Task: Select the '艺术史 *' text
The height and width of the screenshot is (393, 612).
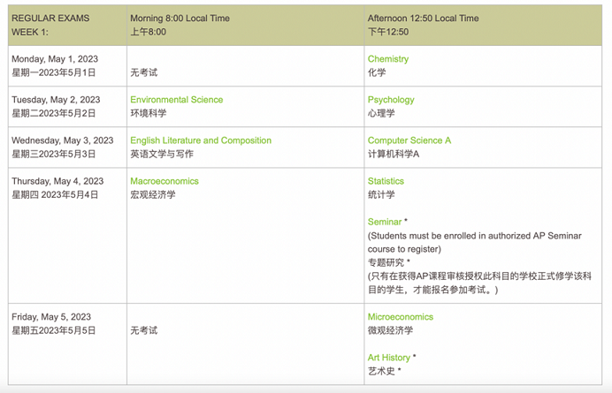Action: click(384, 371)
